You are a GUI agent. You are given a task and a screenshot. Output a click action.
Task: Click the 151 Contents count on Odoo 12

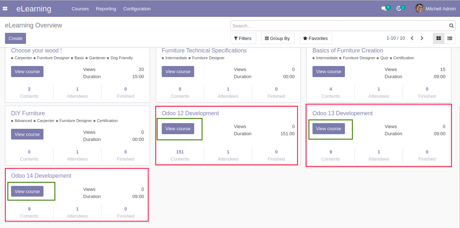[180, 152]
